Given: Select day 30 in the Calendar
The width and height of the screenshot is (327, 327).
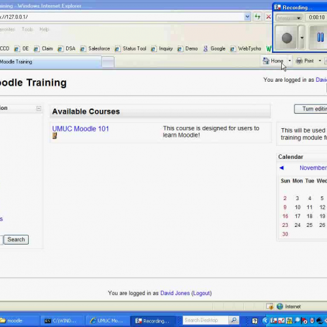Looking at the screenshot, I should [285, 234].
